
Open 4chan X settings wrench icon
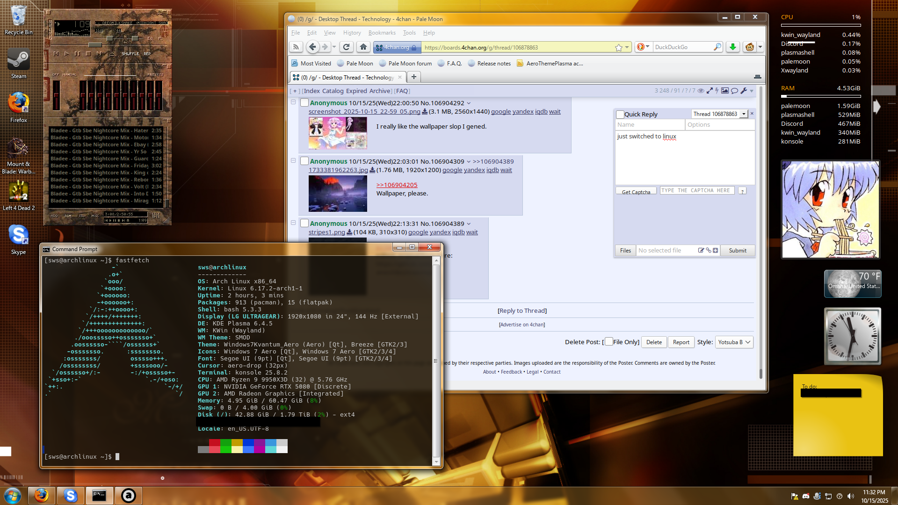click(x=744, y=91)
